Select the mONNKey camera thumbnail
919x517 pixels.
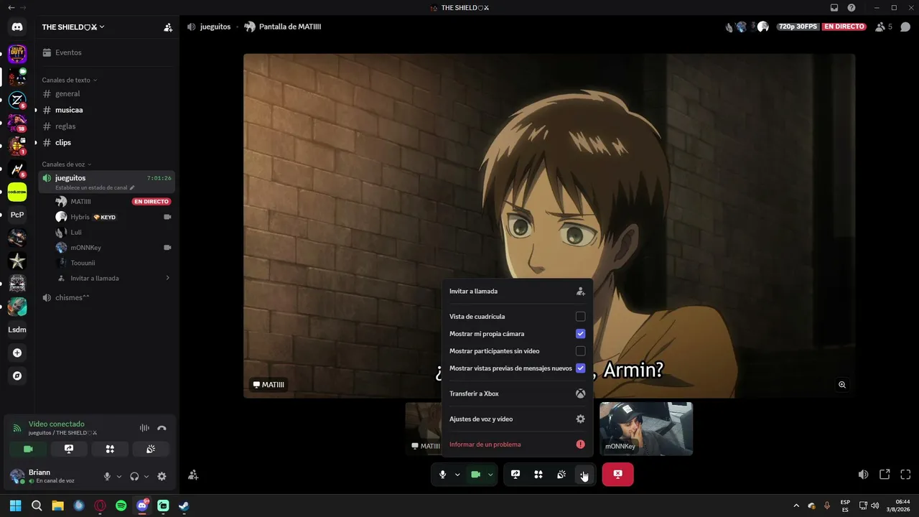(x=646, y=429)
